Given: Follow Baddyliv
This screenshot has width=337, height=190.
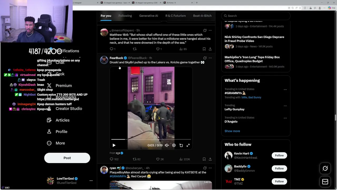Looking at the screenshot, I should 279,168.
